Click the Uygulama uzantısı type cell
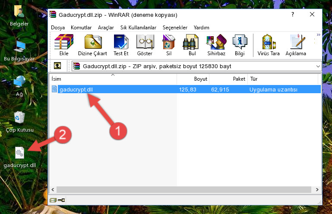Viewport: 332px width, 214px height. coord(273,90)
